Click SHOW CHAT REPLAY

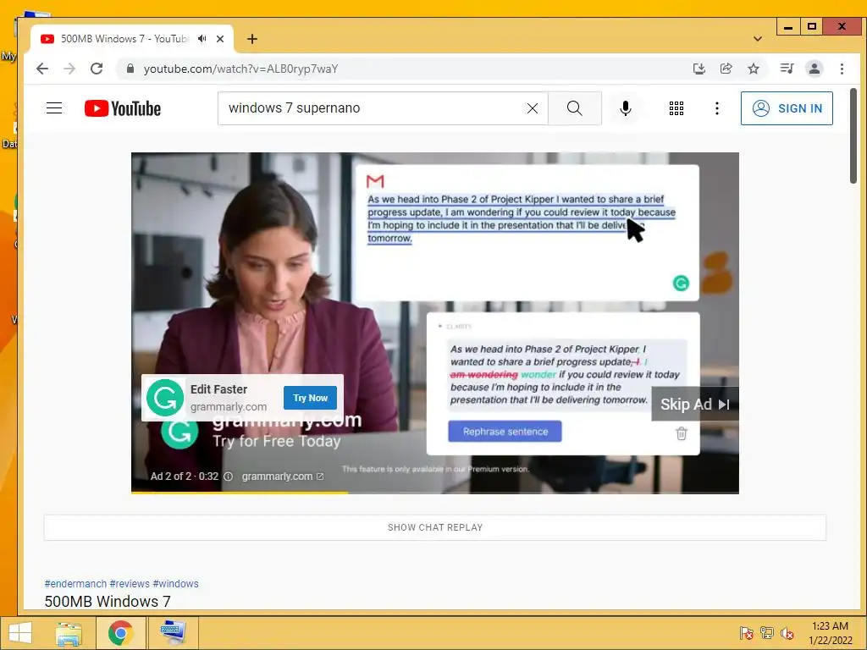click(x=435, y=527)
